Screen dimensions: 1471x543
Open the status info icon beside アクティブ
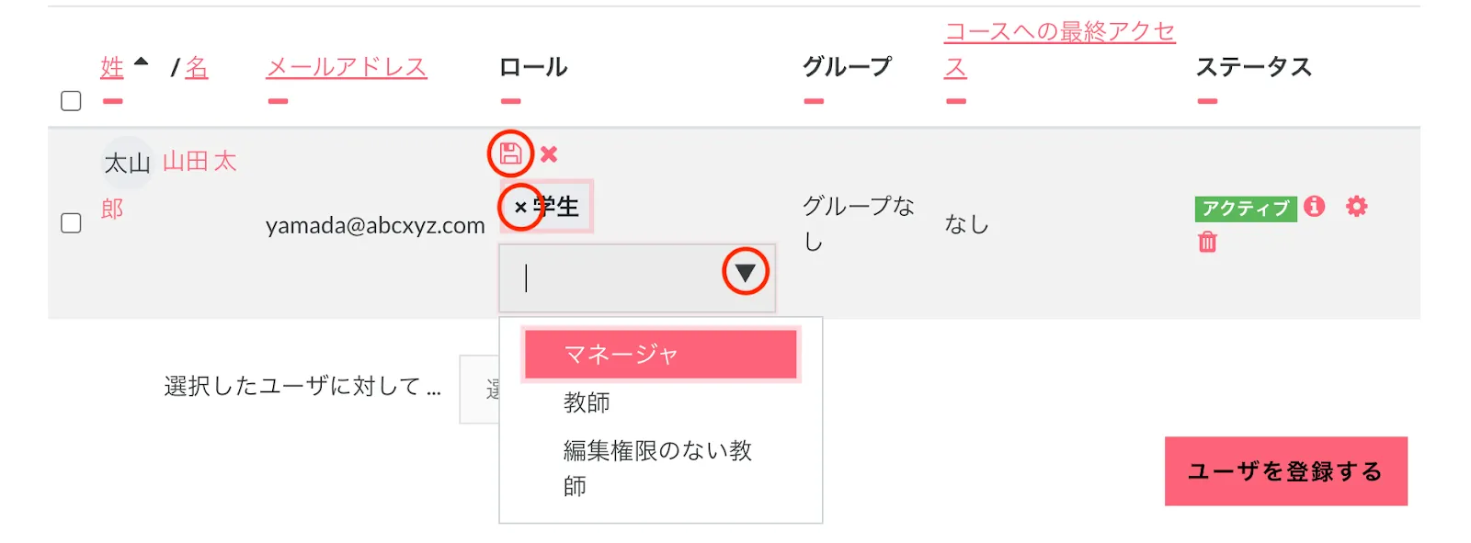(x=1315, y=206)
